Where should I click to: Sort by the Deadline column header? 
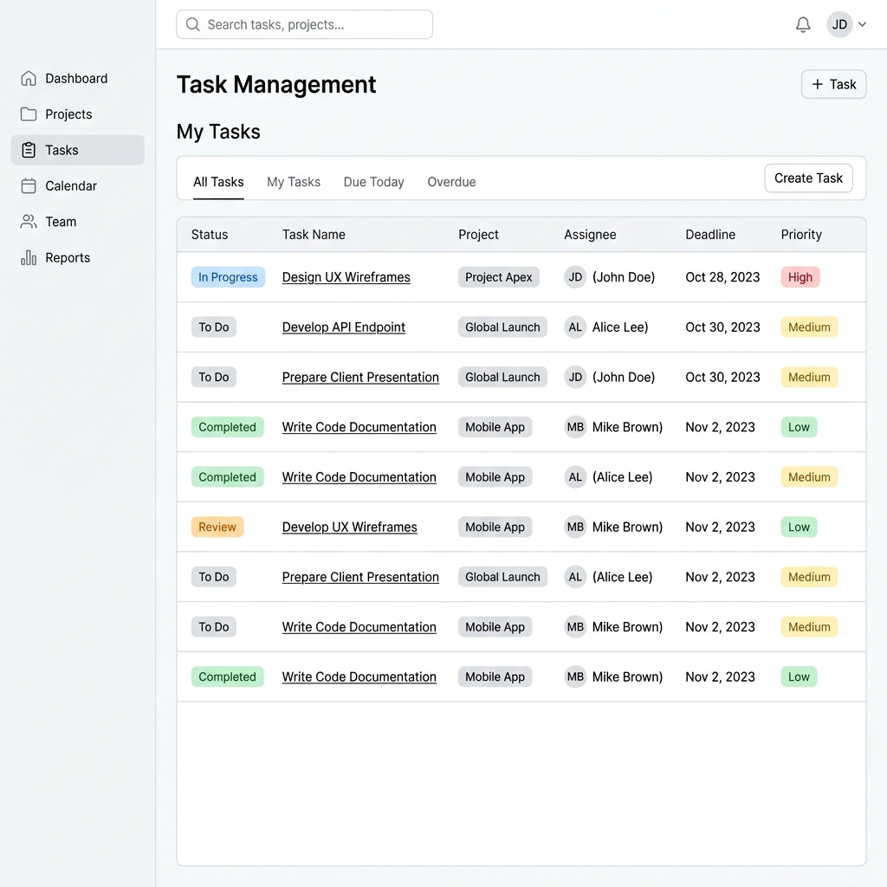coord(710,235)
